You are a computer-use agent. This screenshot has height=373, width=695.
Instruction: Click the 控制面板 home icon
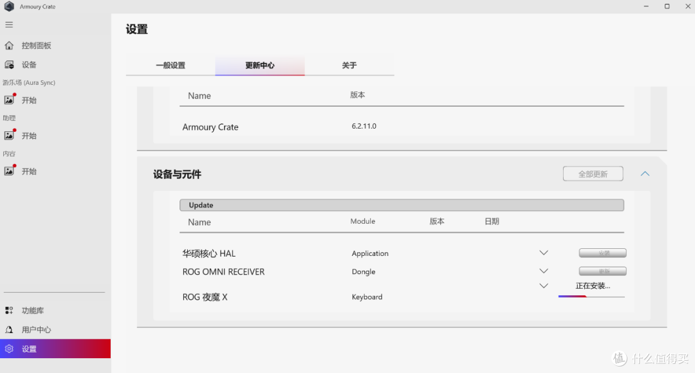point(9,45)
